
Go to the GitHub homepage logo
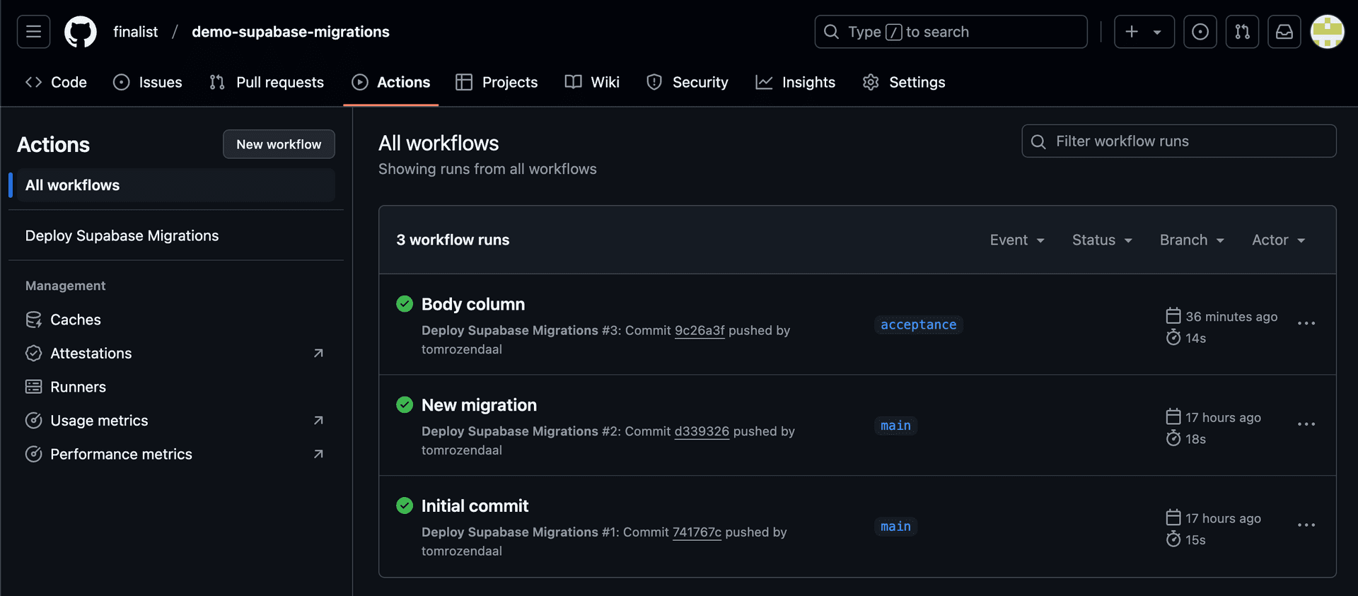click(81, 32)
